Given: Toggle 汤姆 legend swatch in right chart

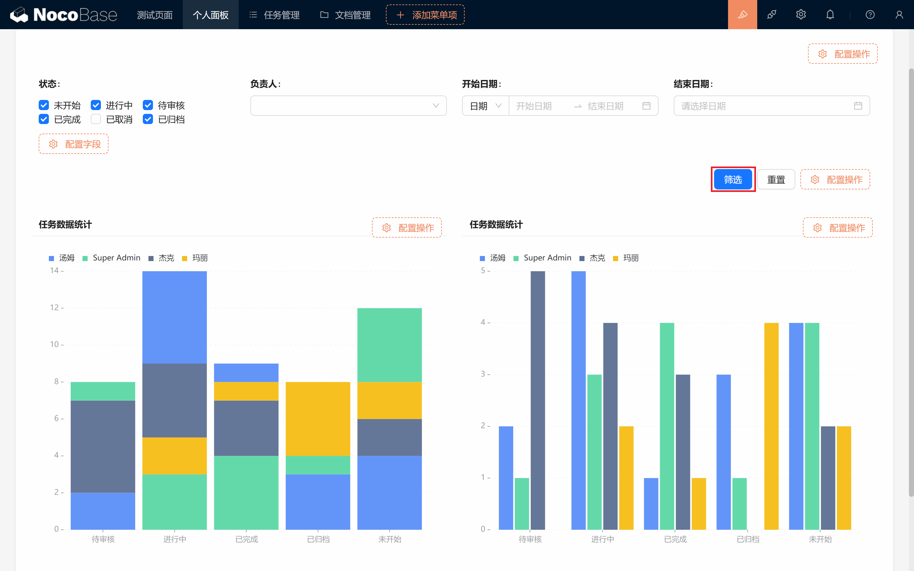Looking at the screenshot, I should coord(482,258).
